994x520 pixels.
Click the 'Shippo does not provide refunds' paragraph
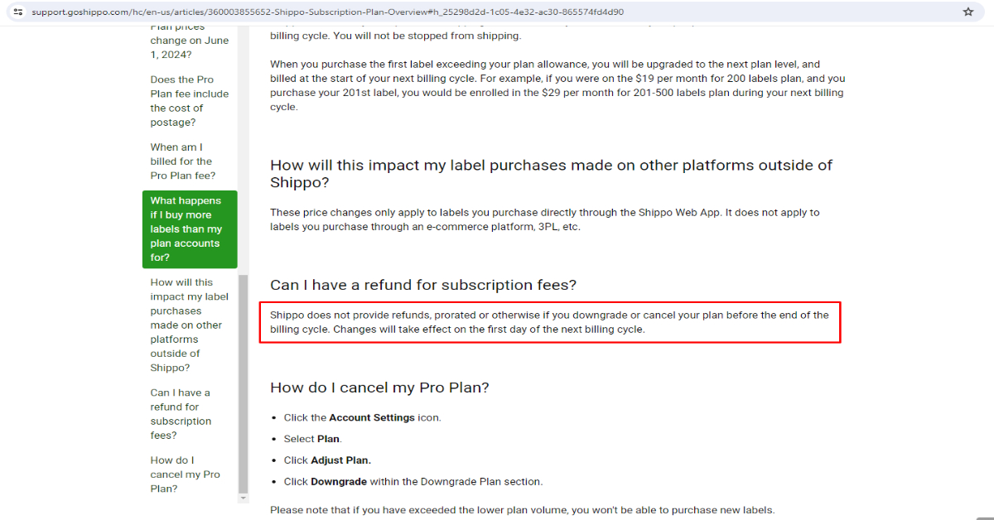(x=549, y=322)
